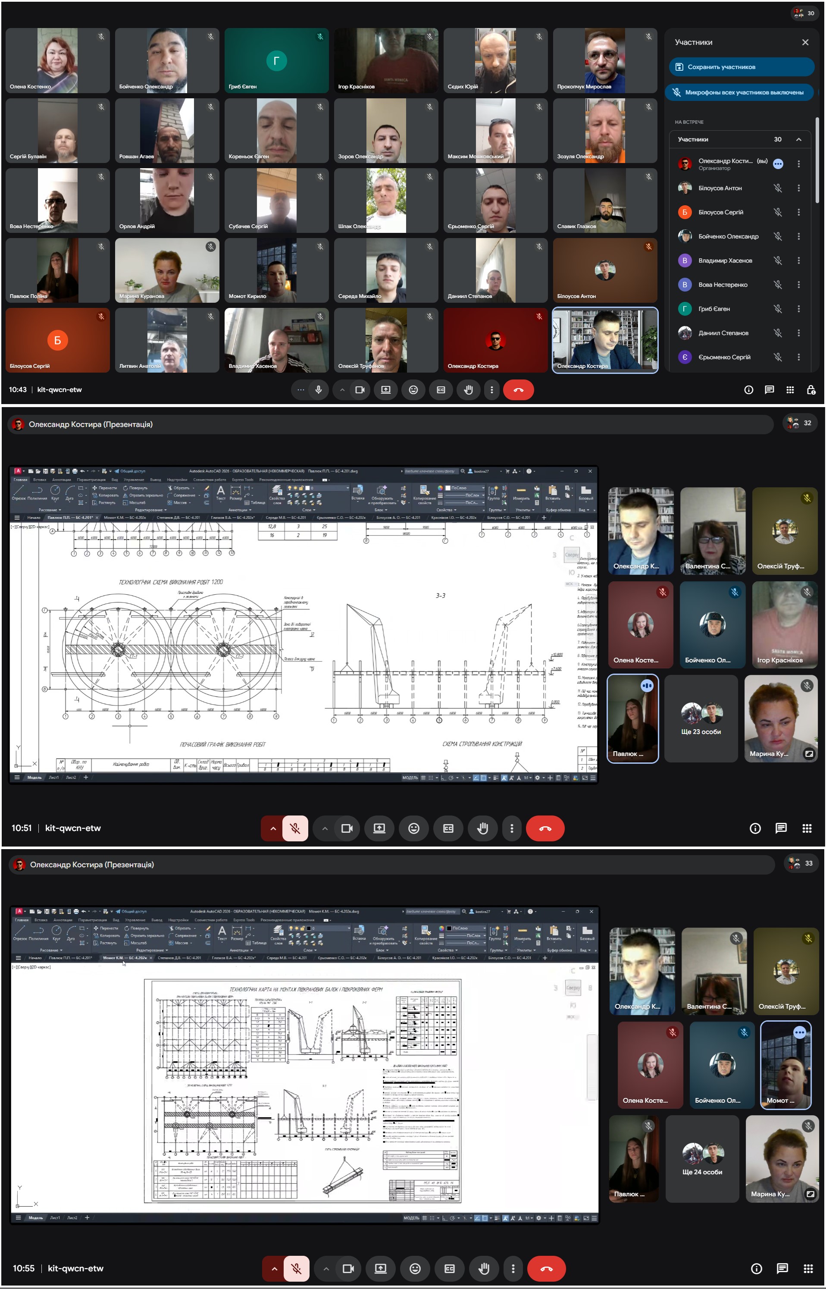Image resolution: width=826 pixels, height=1289 pixels.
Task: Open the more options menu for Гриб Євген
Action: 799,309
